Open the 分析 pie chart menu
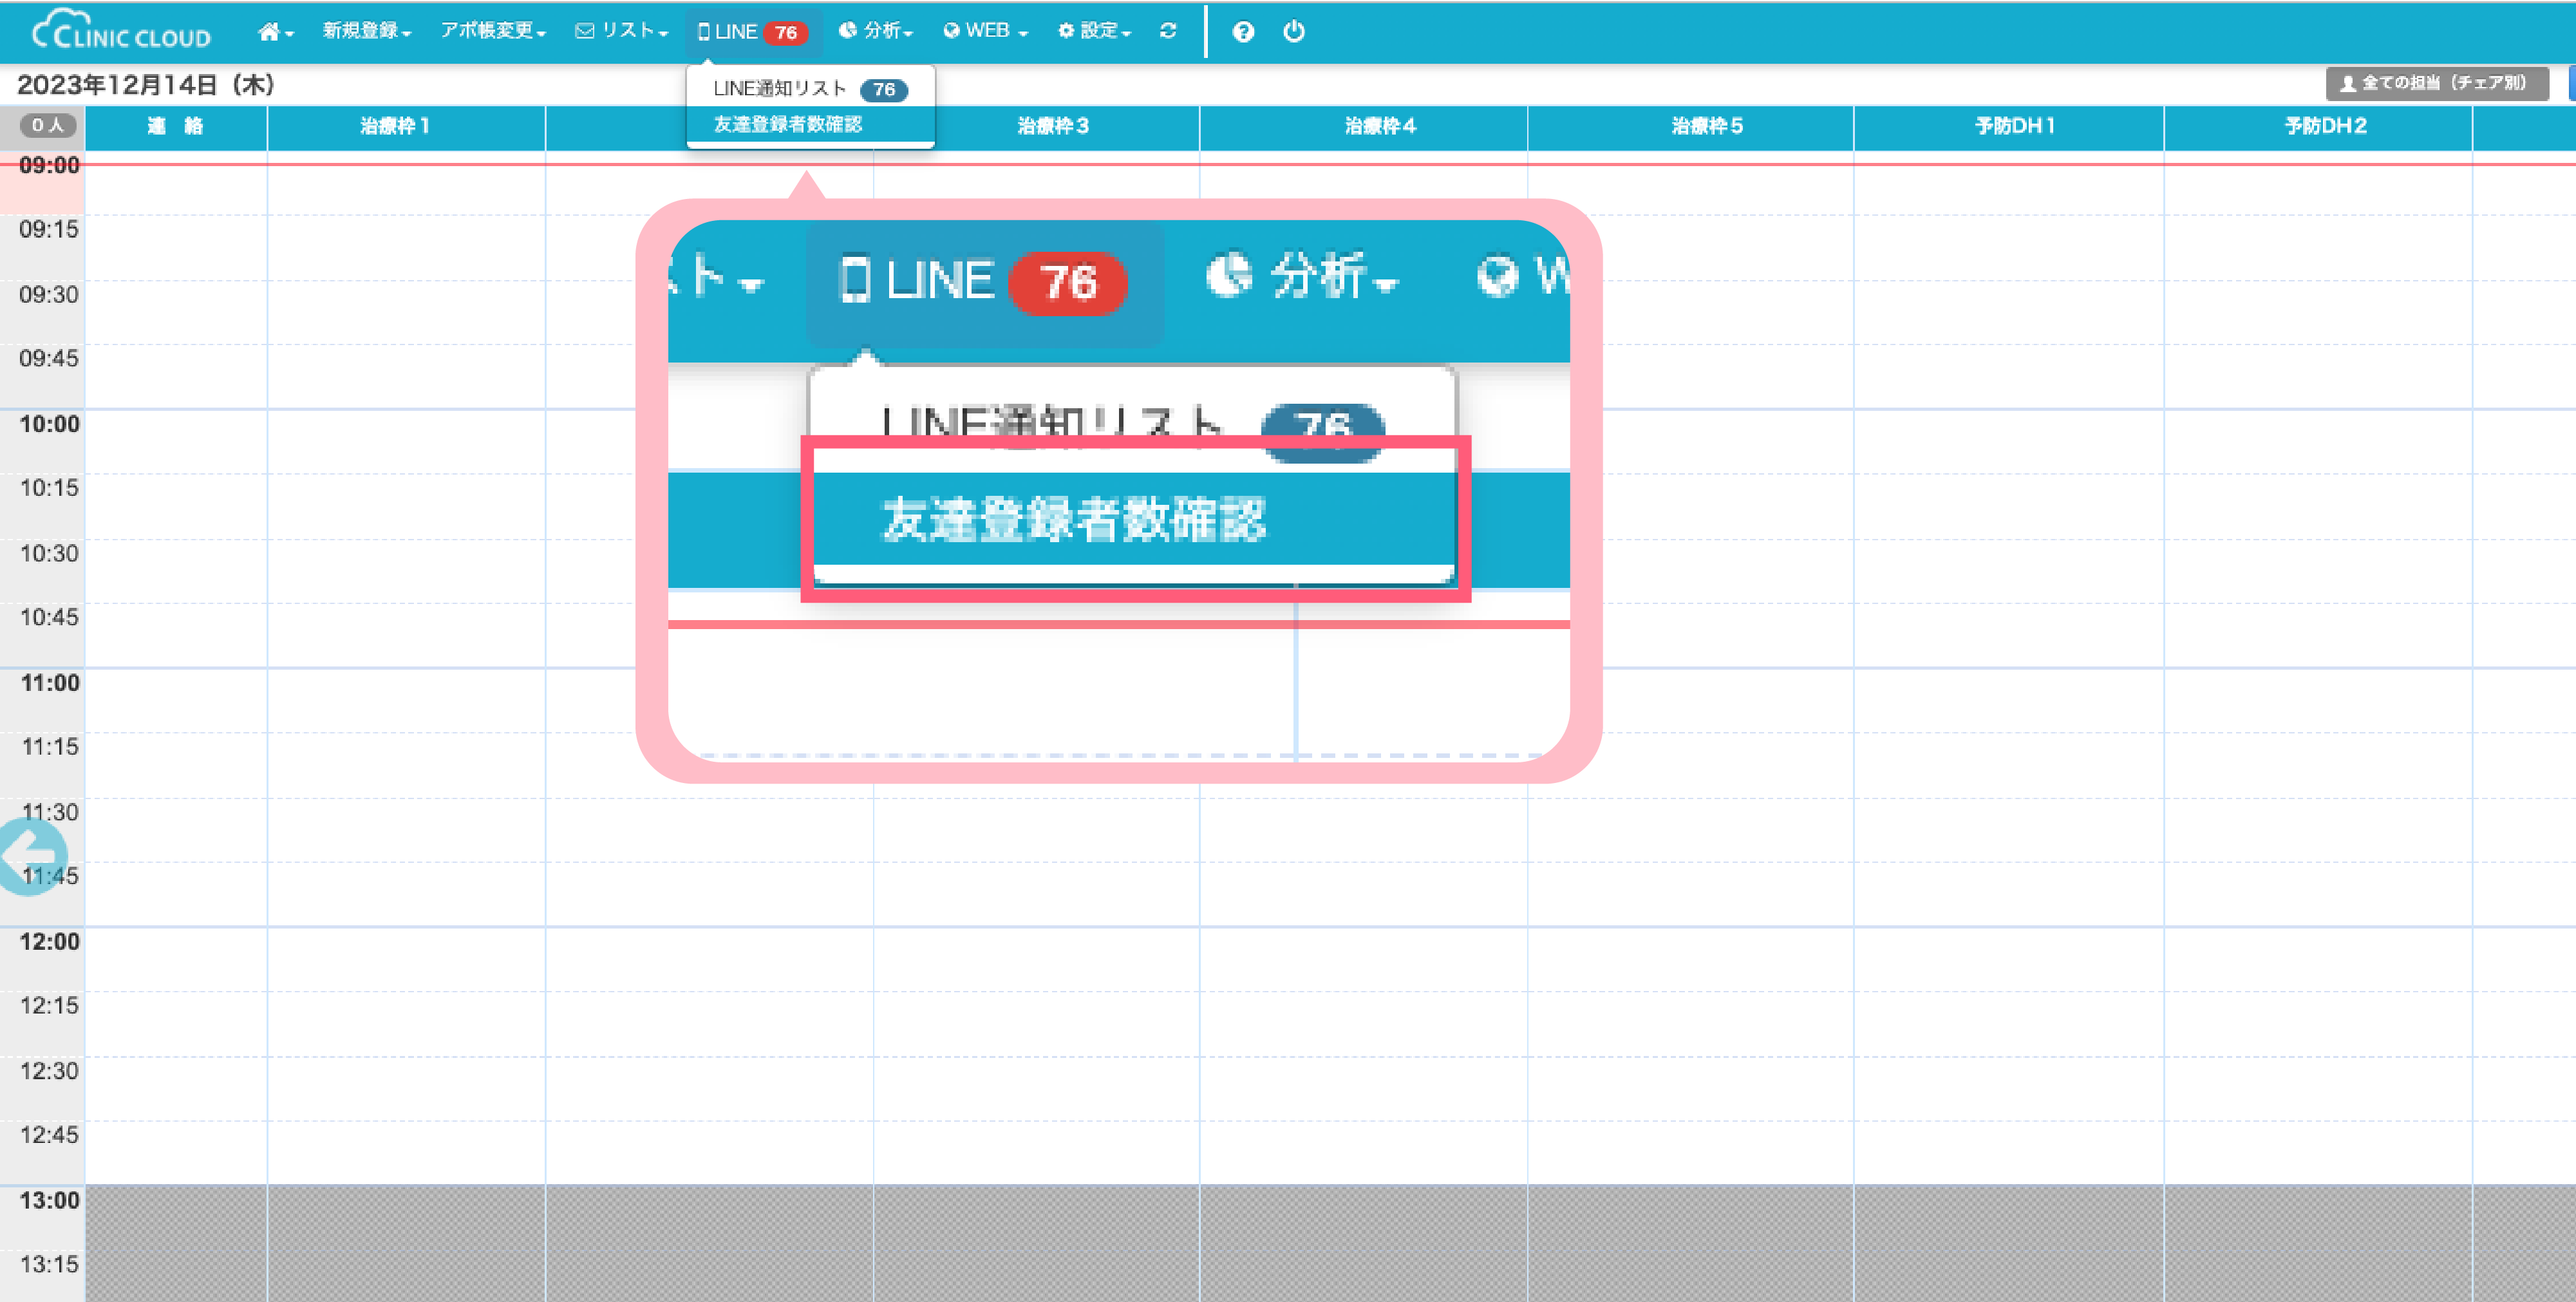This screenshot has height=1302, width=2576. tap(875, 31)
